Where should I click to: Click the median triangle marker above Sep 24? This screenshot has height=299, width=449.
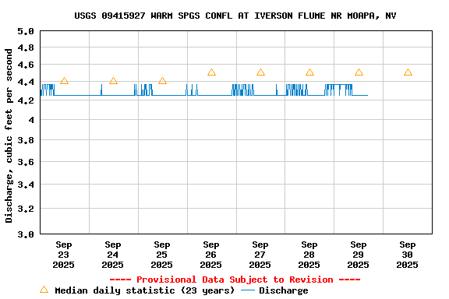[113, 81]
